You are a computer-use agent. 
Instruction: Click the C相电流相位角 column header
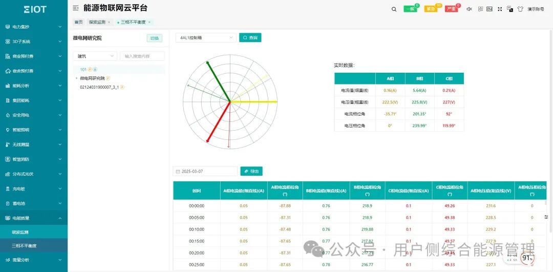[450, 191]
